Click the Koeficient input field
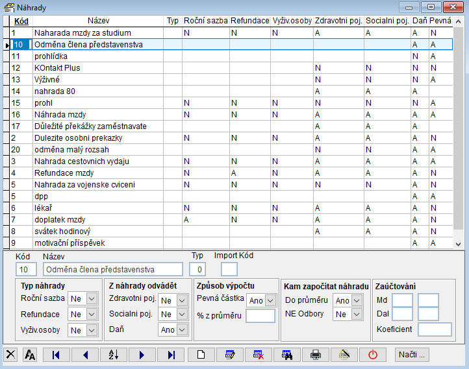469x369 pixels. (435, 329)
